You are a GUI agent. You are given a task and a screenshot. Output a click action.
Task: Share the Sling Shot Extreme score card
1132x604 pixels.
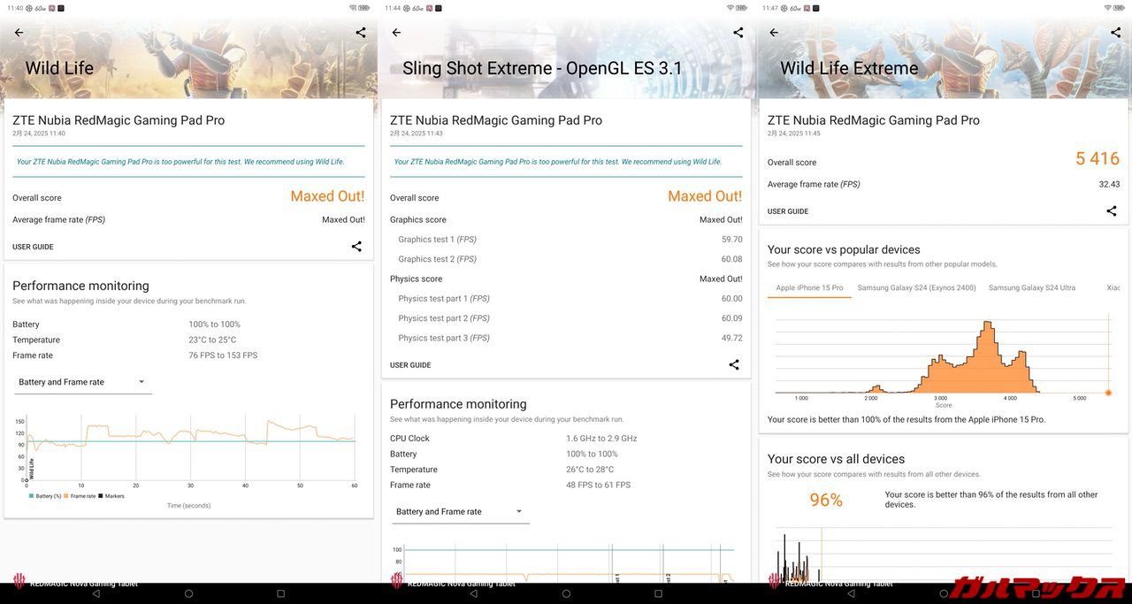pos(734,364)
